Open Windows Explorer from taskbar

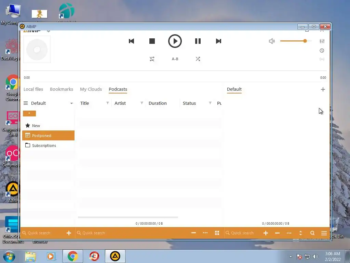(30, 256)
